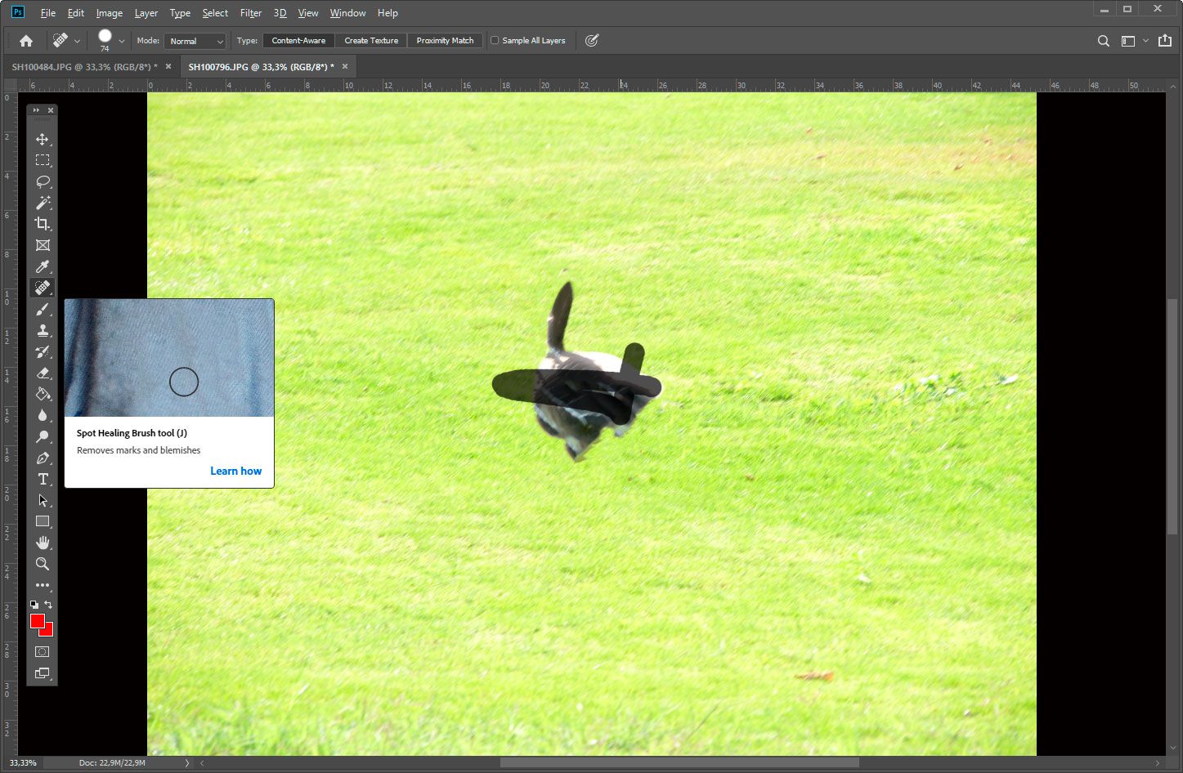The width and height of the screenshot is (1183, 773).
Task: Reset default foreground and background colors
Action: pyautogui.click(x=34, y=605)
